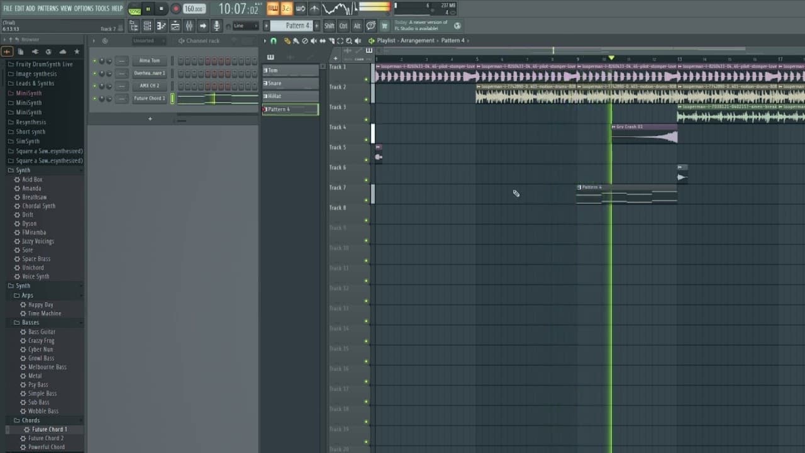
Task: Mute the Alma Tom channel
Action: (x=94, y=61)
